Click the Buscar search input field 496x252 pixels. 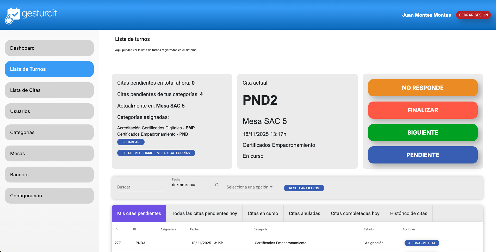(140, 187)
